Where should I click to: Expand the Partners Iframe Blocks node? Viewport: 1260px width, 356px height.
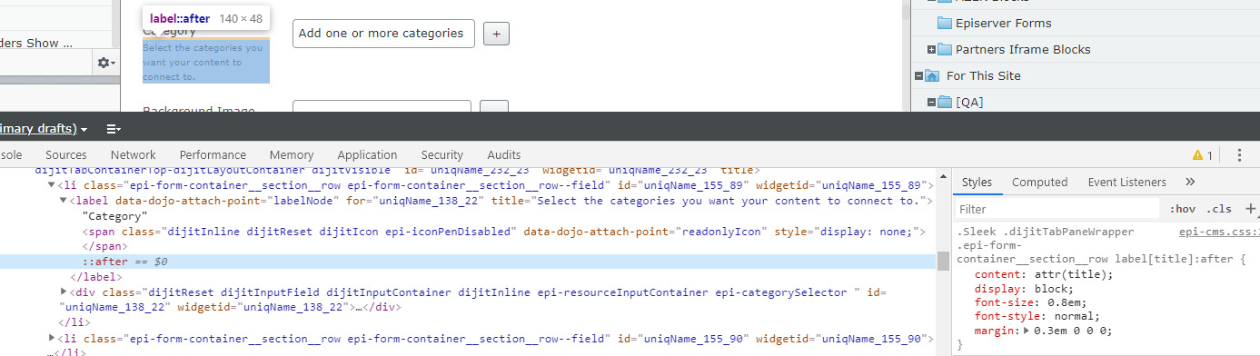[x=931, y=49]
